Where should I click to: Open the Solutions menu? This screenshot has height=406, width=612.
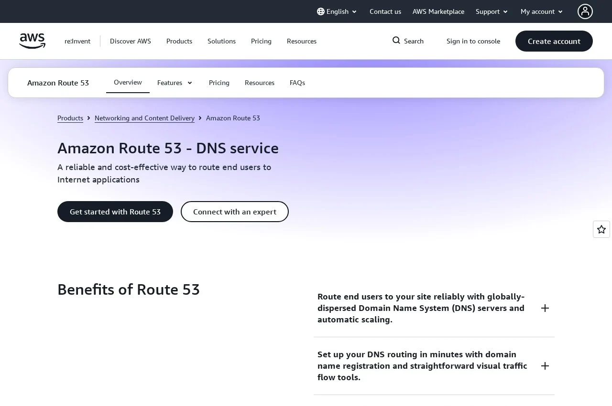click(221, 41)
